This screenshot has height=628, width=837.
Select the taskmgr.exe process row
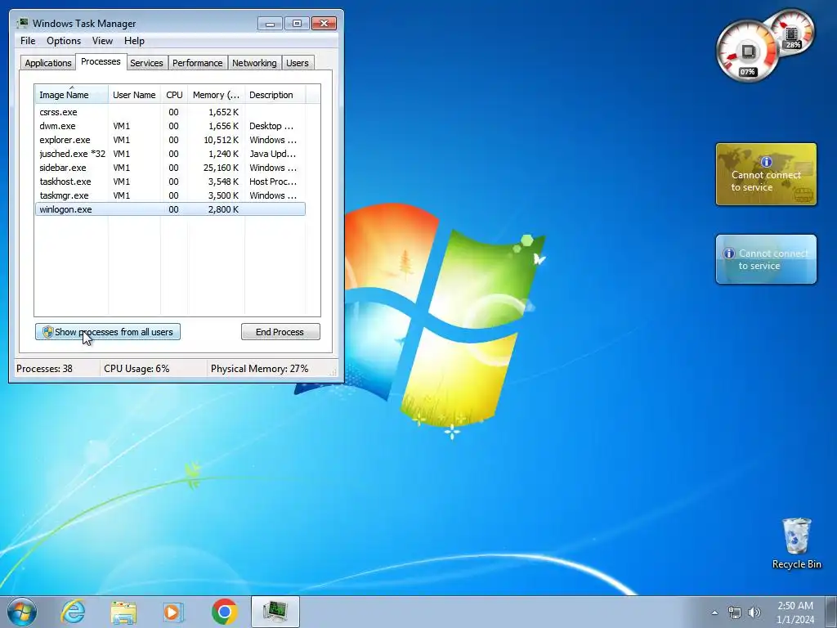click(x=170, y=195)
